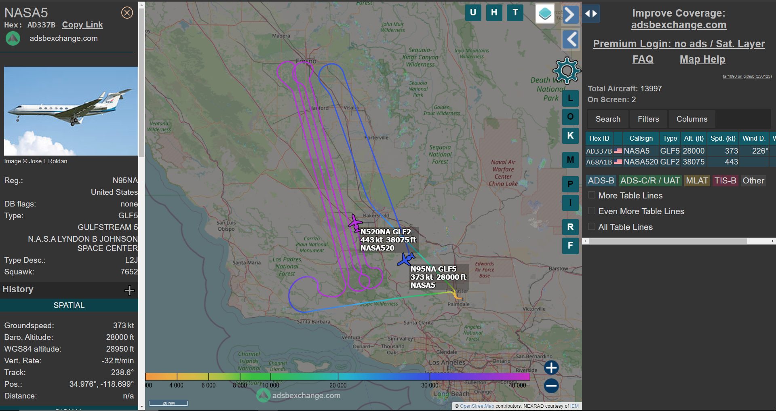The width and height of the screenshot is (776, 411).
Task: Sort table by Type column
Action: tap(670, 138)
